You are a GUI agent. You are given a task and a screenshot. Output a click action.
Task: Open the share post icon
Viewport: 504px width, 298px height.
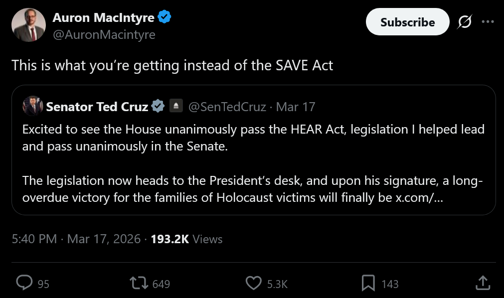[x=483, y=283]
